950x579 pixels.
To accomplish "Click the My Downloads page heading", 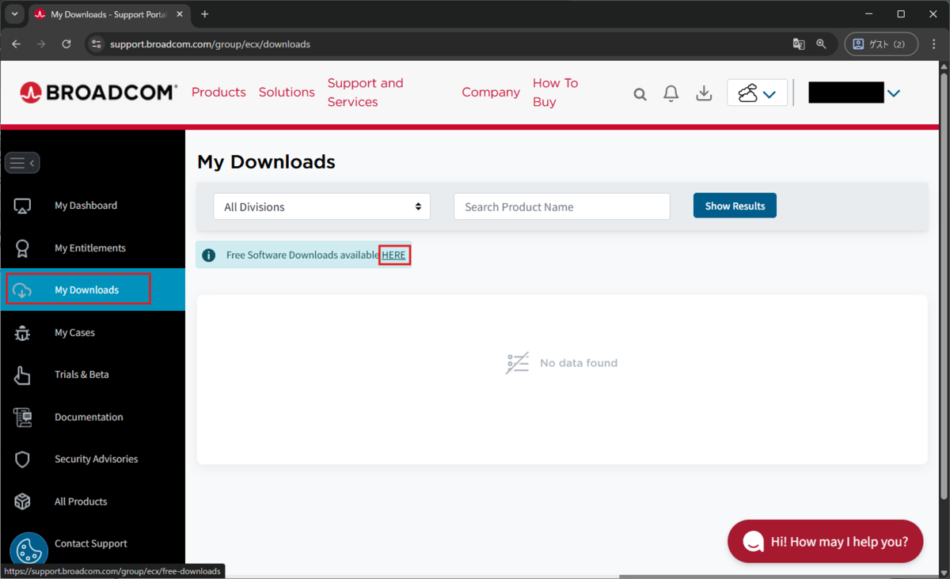I will 266,162.
